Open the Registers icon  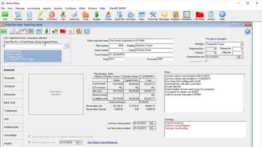point(176,15)
